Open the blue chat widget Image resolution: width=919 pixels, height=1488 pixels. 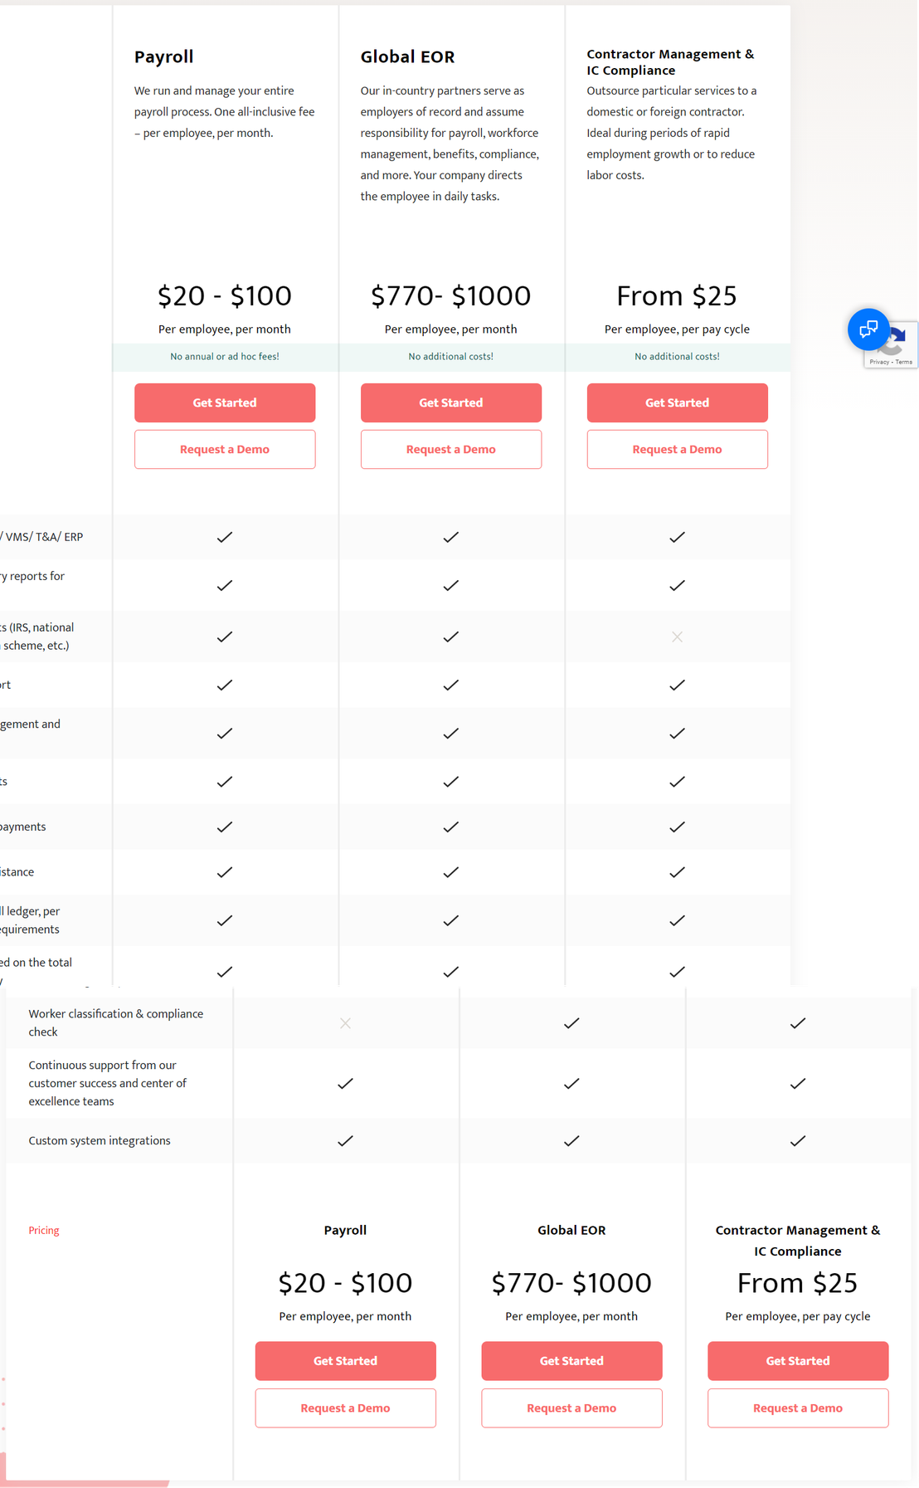pos(868,329)
